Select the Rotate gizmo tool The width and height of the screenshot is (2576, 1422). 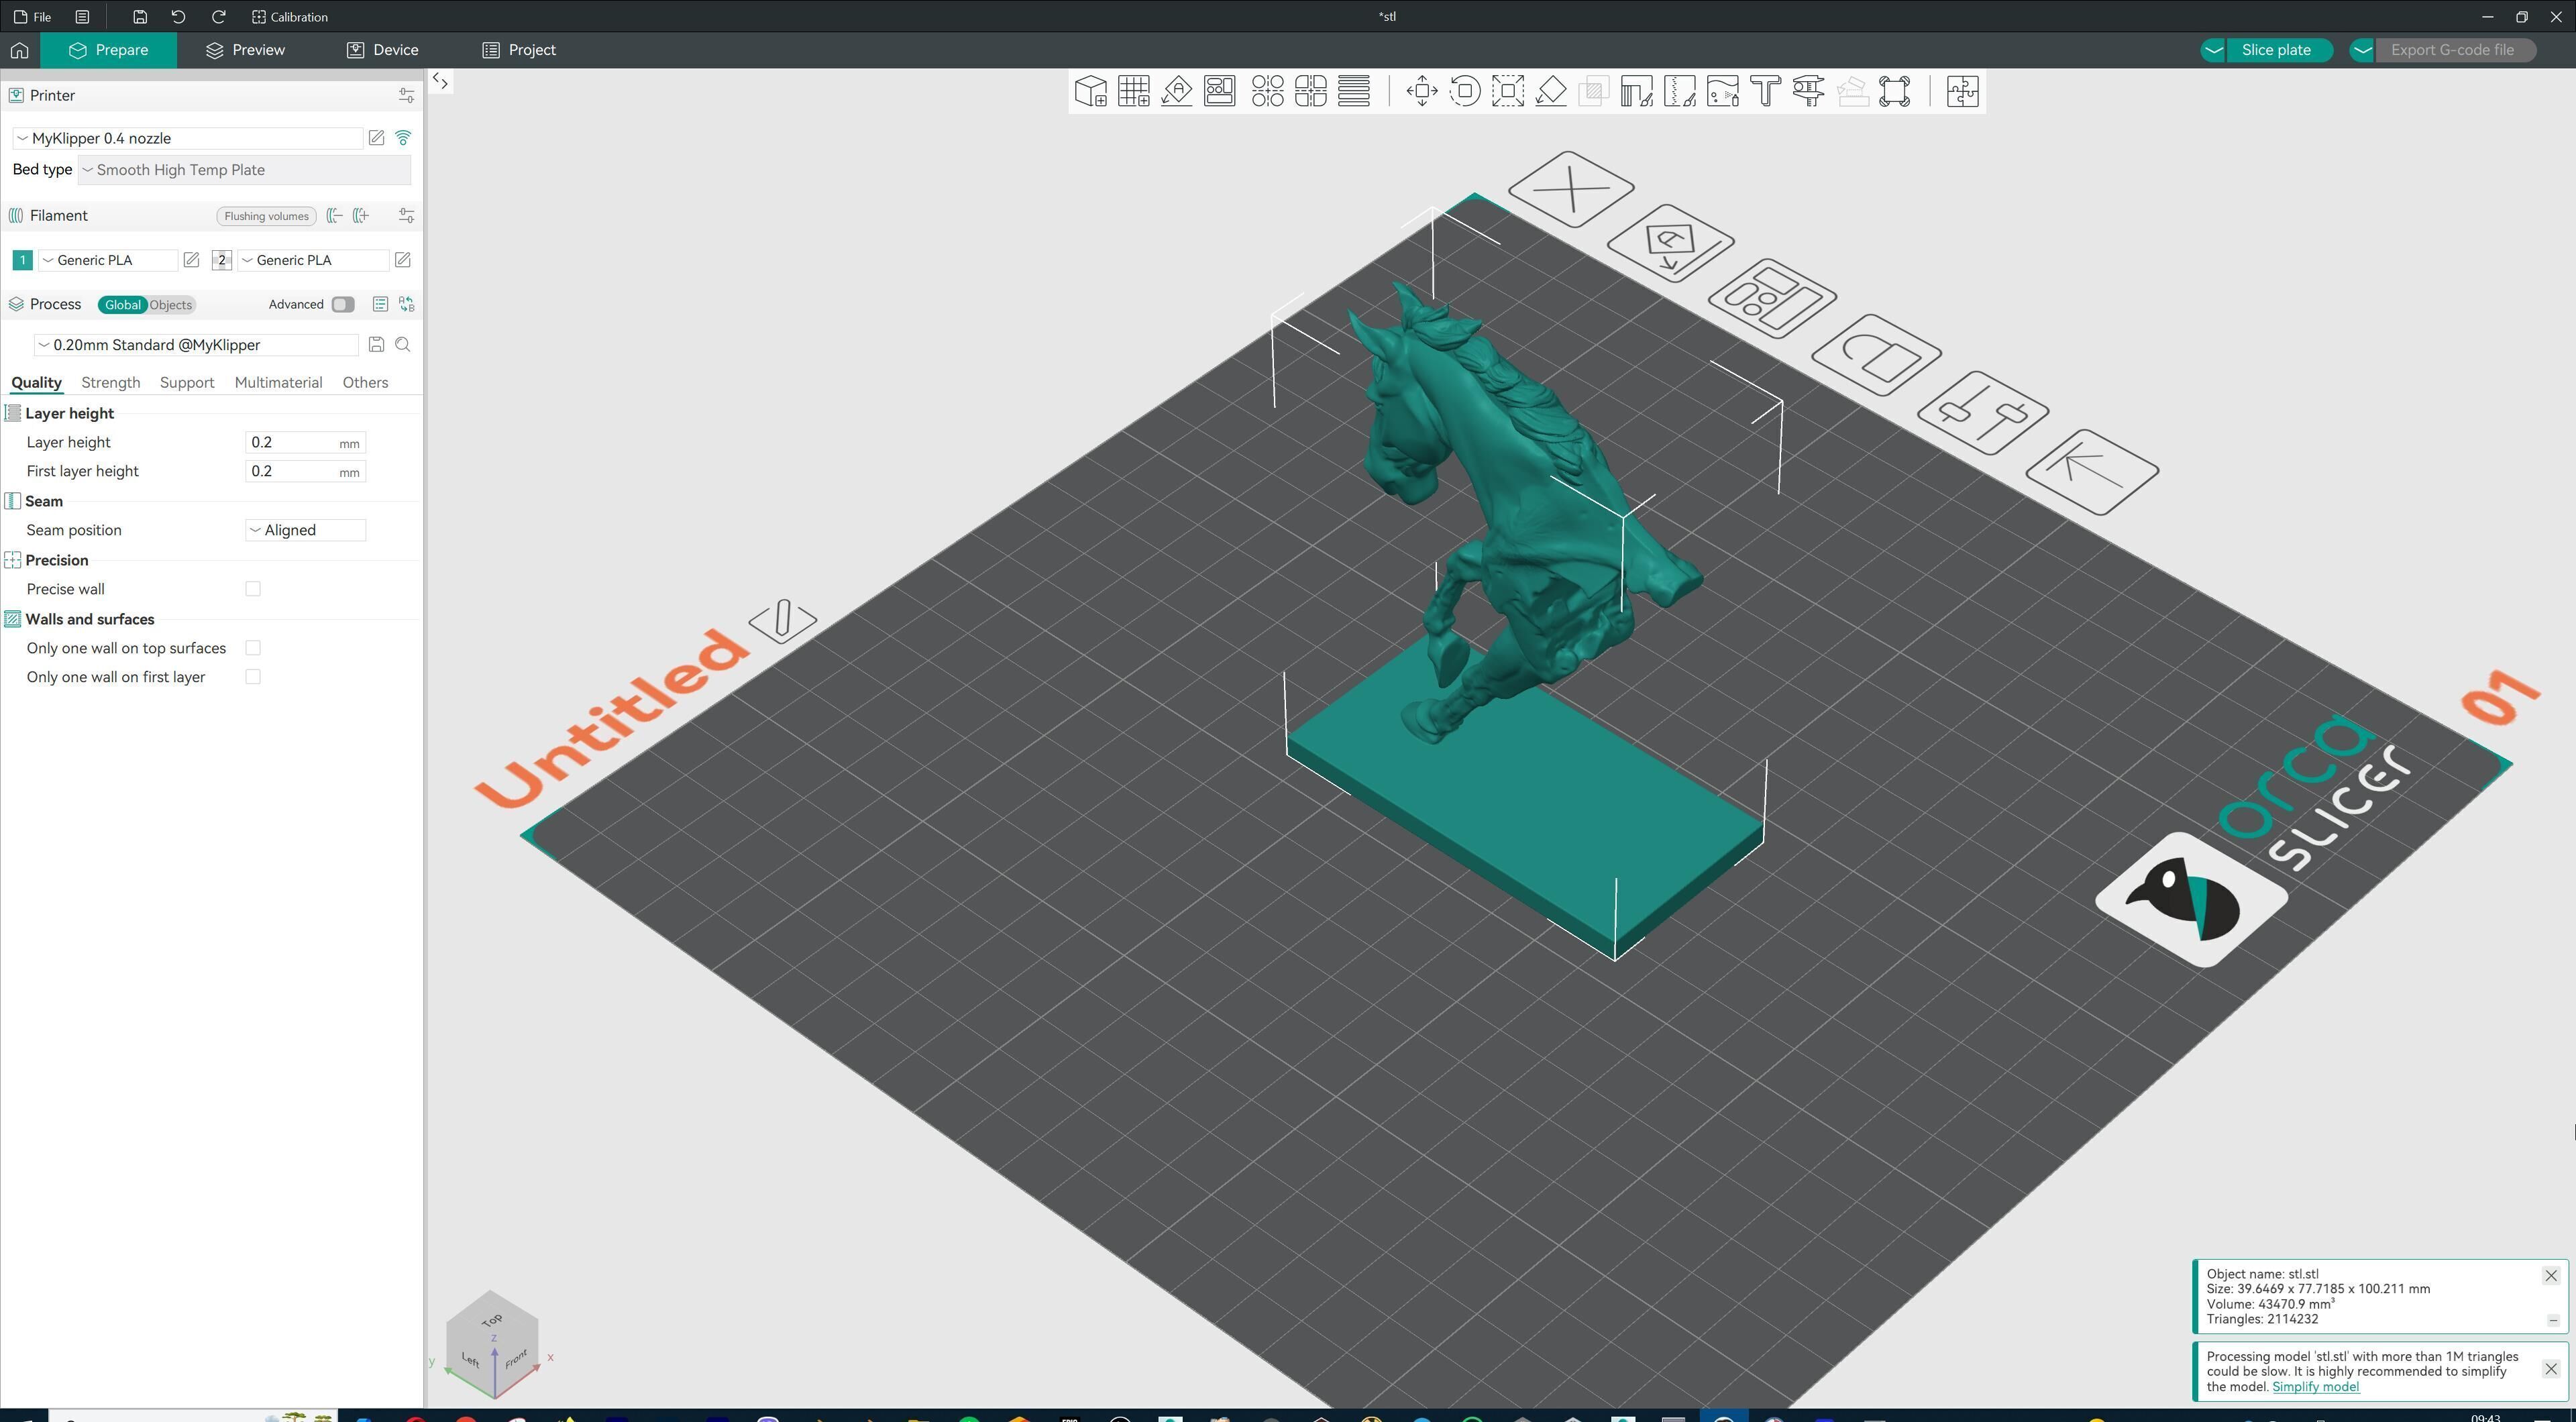[1464, 91]
